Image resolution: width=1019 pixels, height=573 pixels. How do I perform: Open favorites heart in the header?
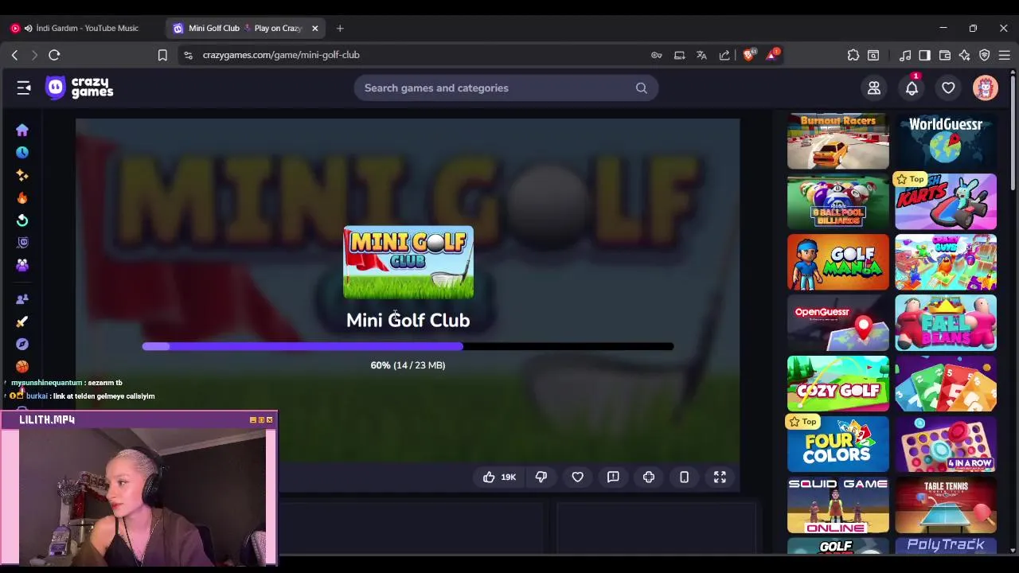pos(948,88)
